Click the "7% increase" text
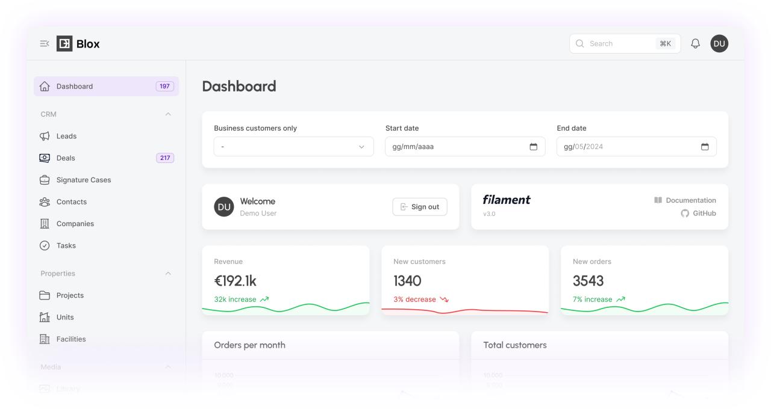This screenshot has width=771, height=409. coord(592,300)
